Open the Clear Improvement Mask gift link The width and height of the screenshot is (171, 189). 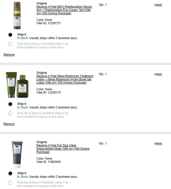tap(63, 149)
